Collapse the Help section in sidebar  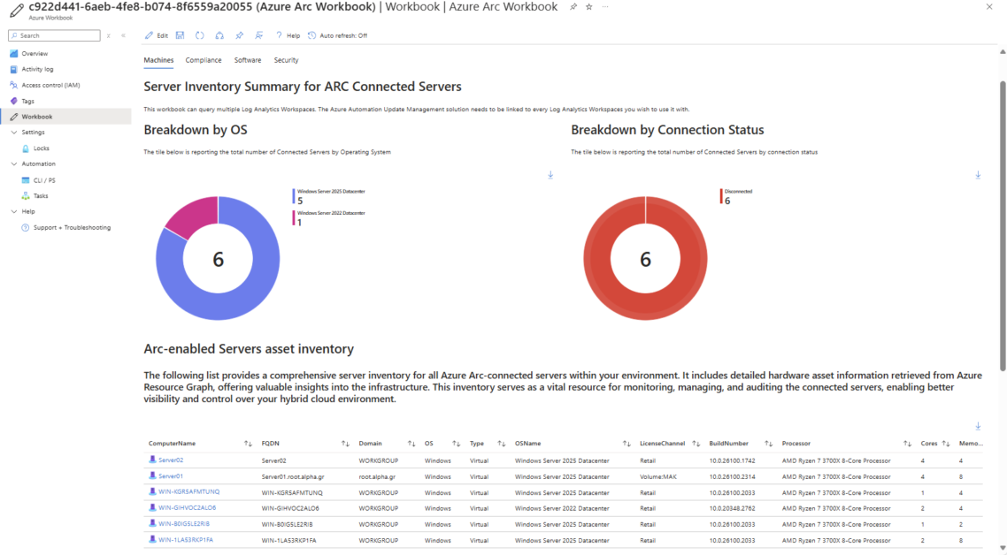point(14,211)
